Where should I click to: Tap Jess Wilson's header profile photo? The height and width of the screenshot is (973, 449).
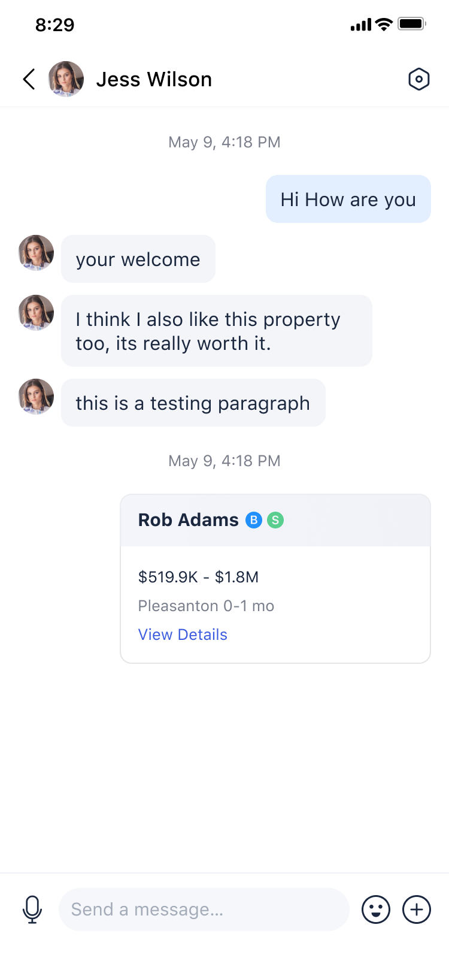point(66,79)
